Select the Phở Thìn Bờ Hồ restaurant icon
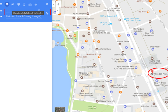This screenshot has width=168, height=112. click(x=78, y=55)
